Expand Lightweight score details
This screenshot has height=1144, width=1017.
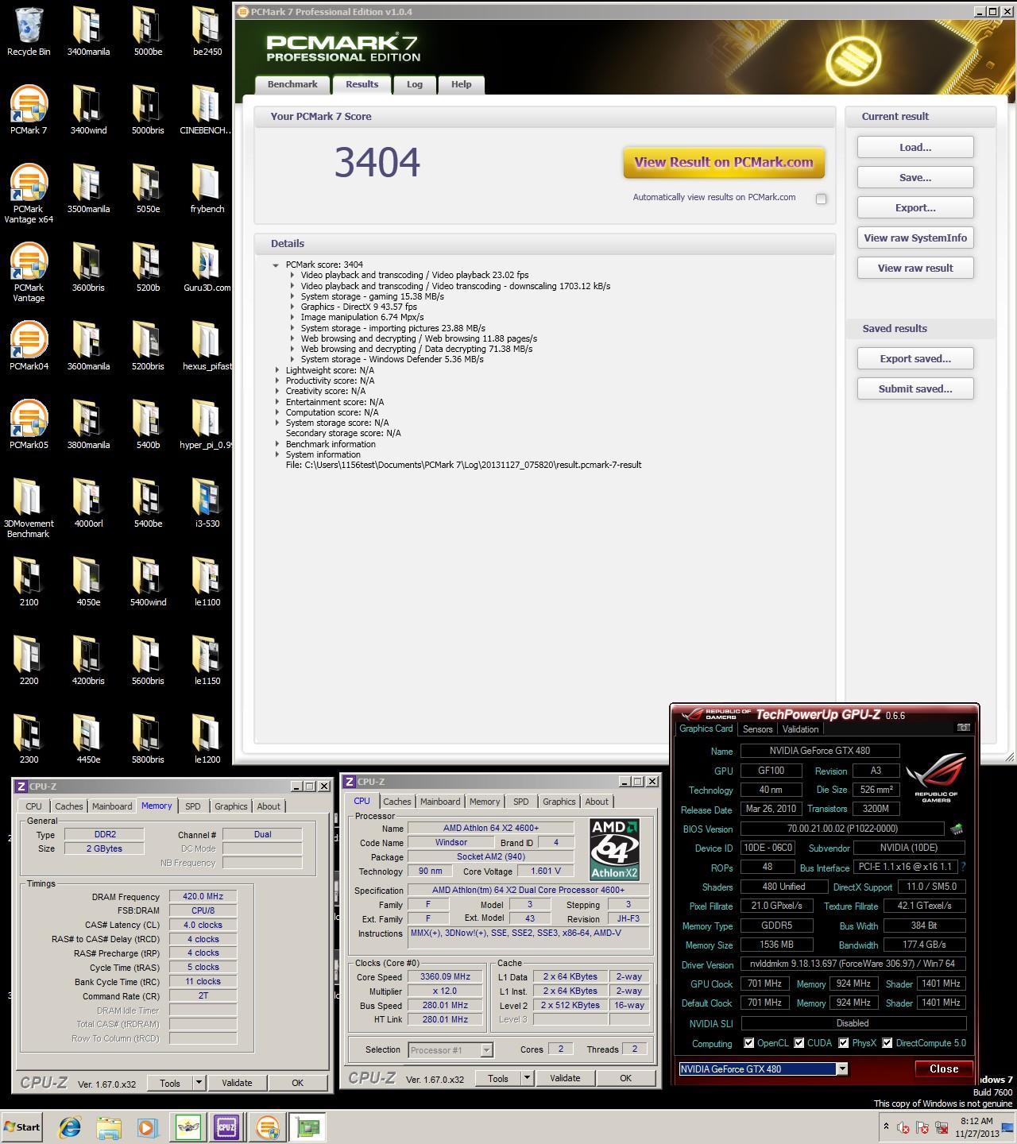[x=277, y=370]
